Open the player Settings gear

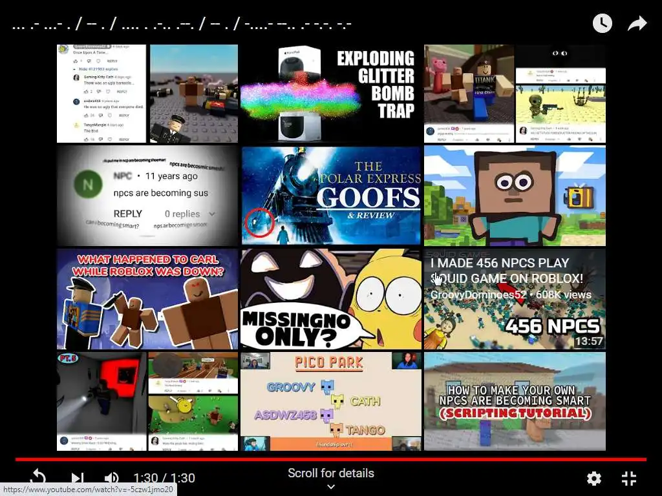pos(594,479)
